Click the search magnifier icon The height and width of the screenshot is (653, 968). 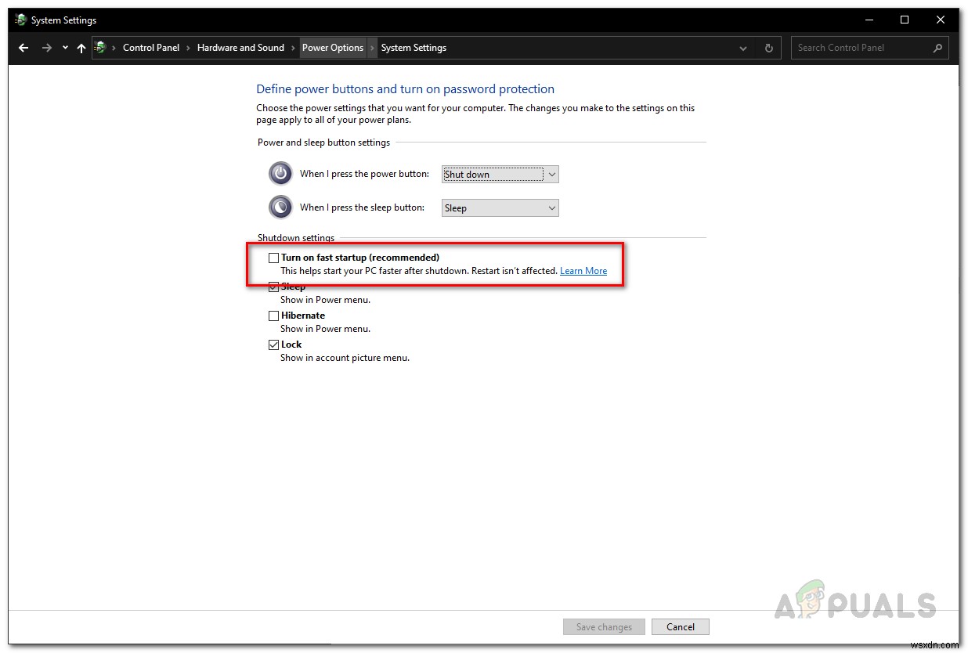937,48
